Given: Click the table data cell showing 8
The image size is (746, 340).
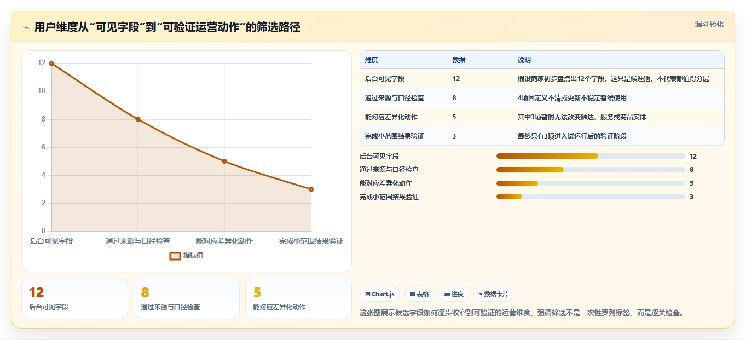Looking at the screenshot, I should tap(454, 98).
